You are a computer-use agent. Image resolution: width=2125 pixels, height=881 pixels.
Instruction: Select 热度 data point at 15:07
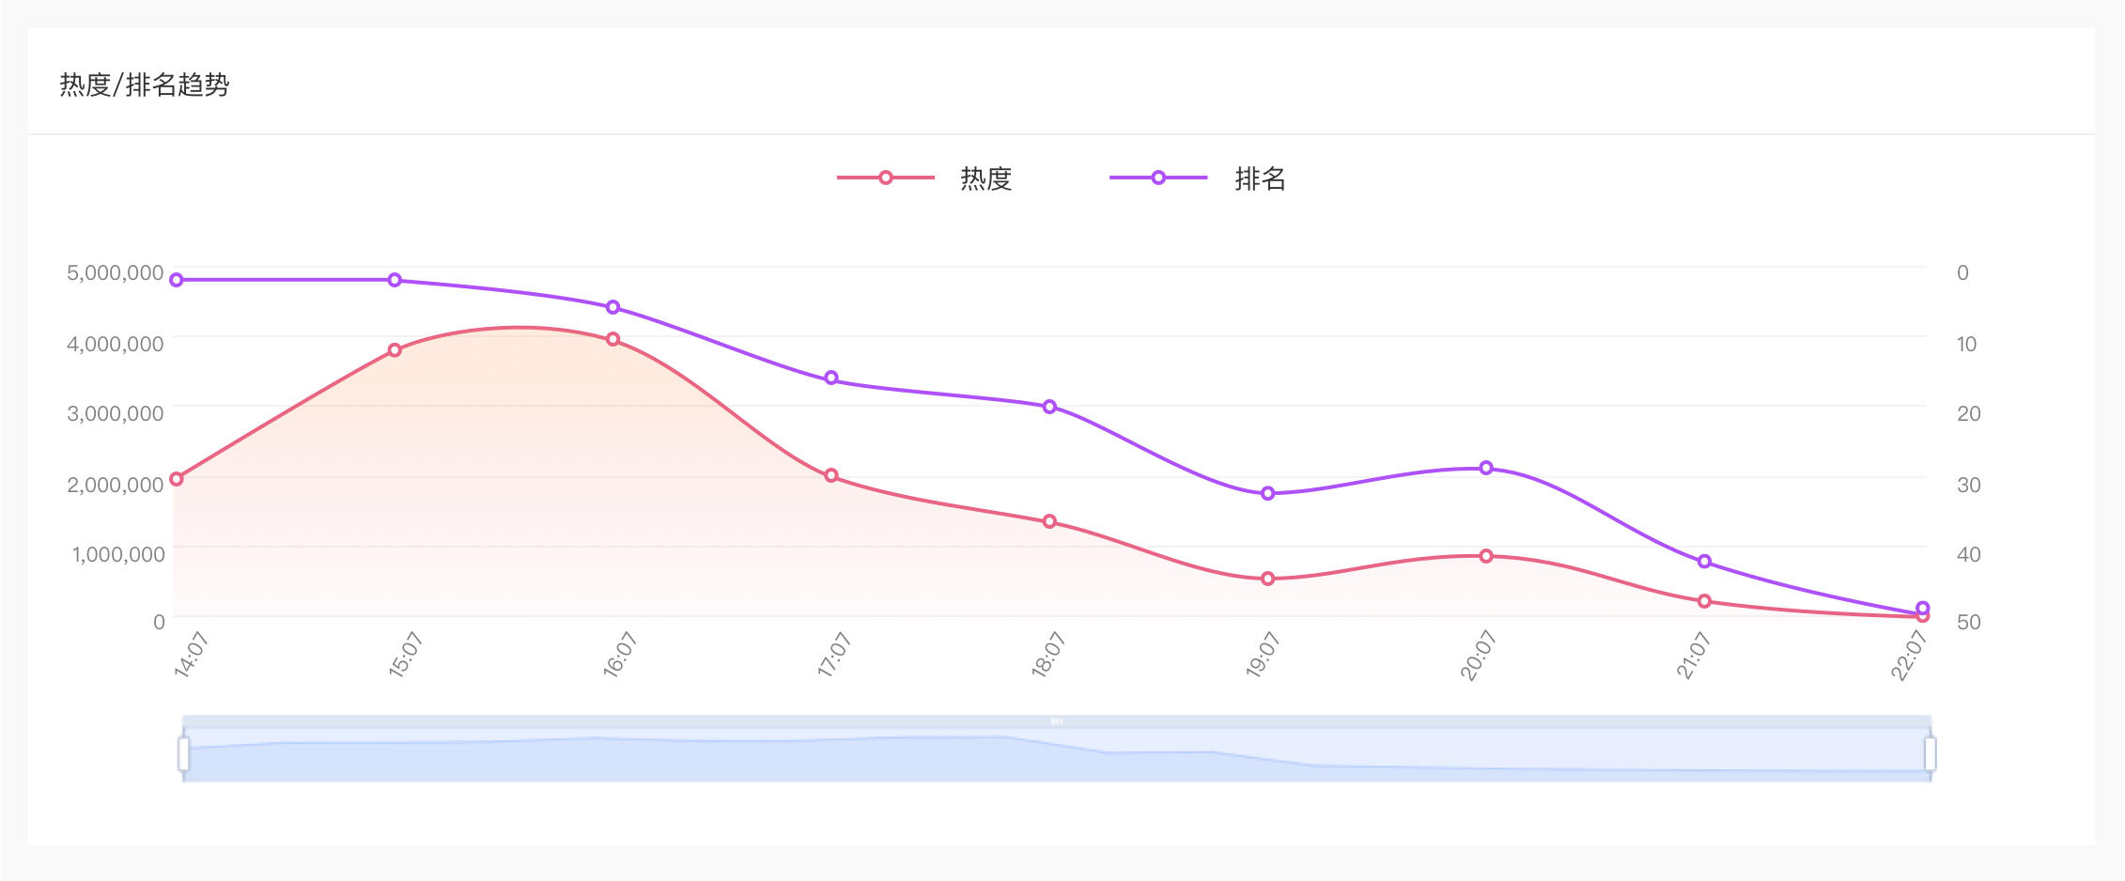click(x=395, y=350)
